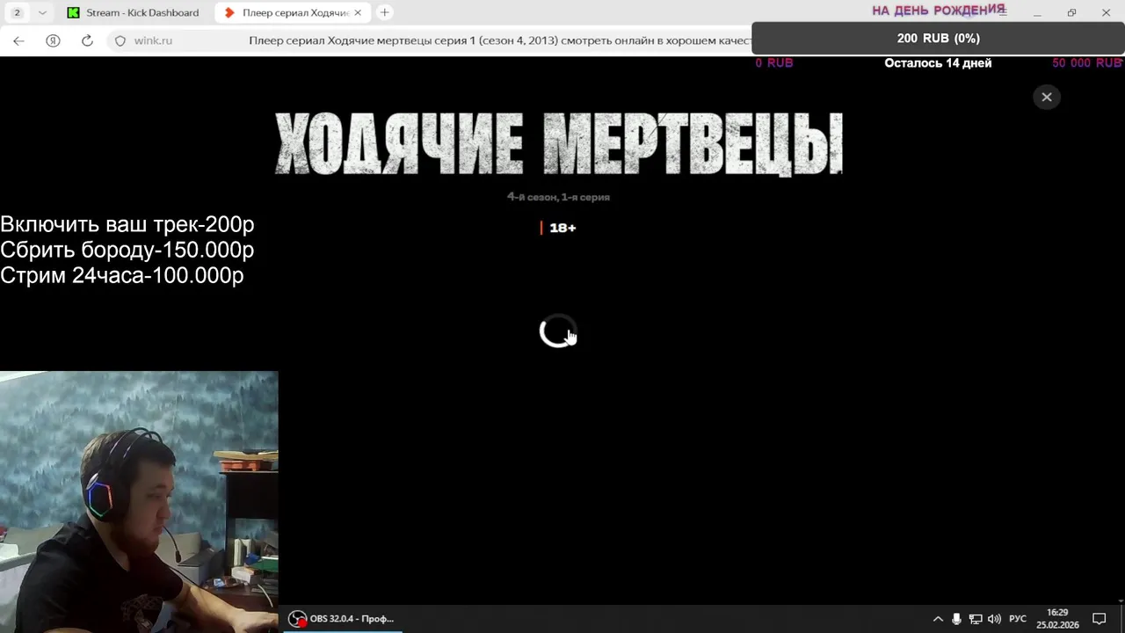Click the Kick favicon on Stream tab
This screenshot has height=633, width=1125.
click(73, 12)
